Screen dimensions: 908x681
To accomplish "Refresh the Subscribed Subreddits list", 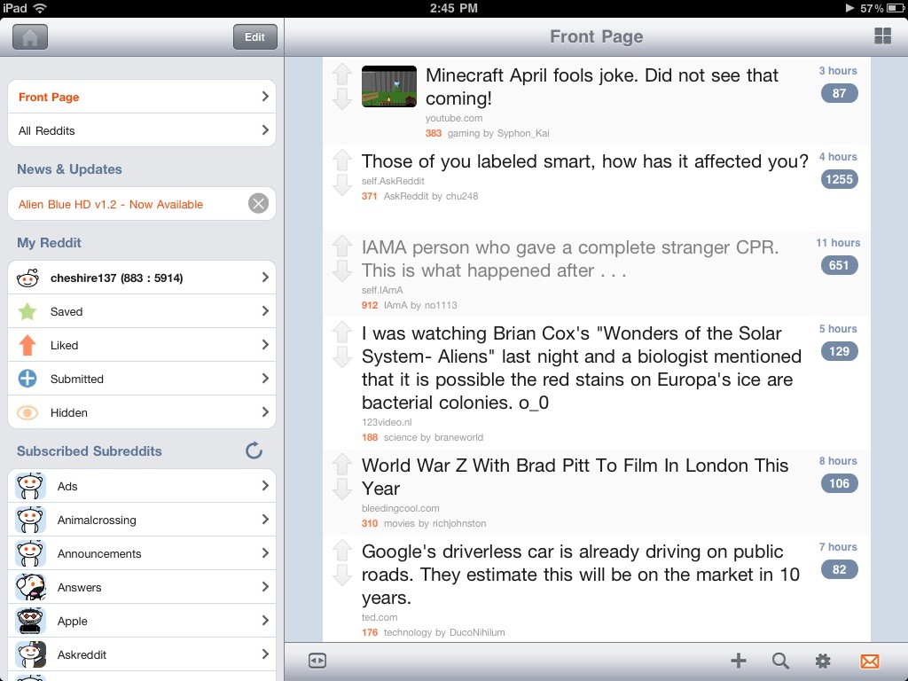I will (254, 450).
